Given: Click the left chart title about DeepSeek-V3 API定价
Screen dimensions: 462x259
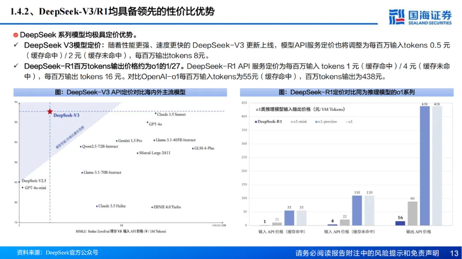Looking at the screenshot, I should coord(120,92).
